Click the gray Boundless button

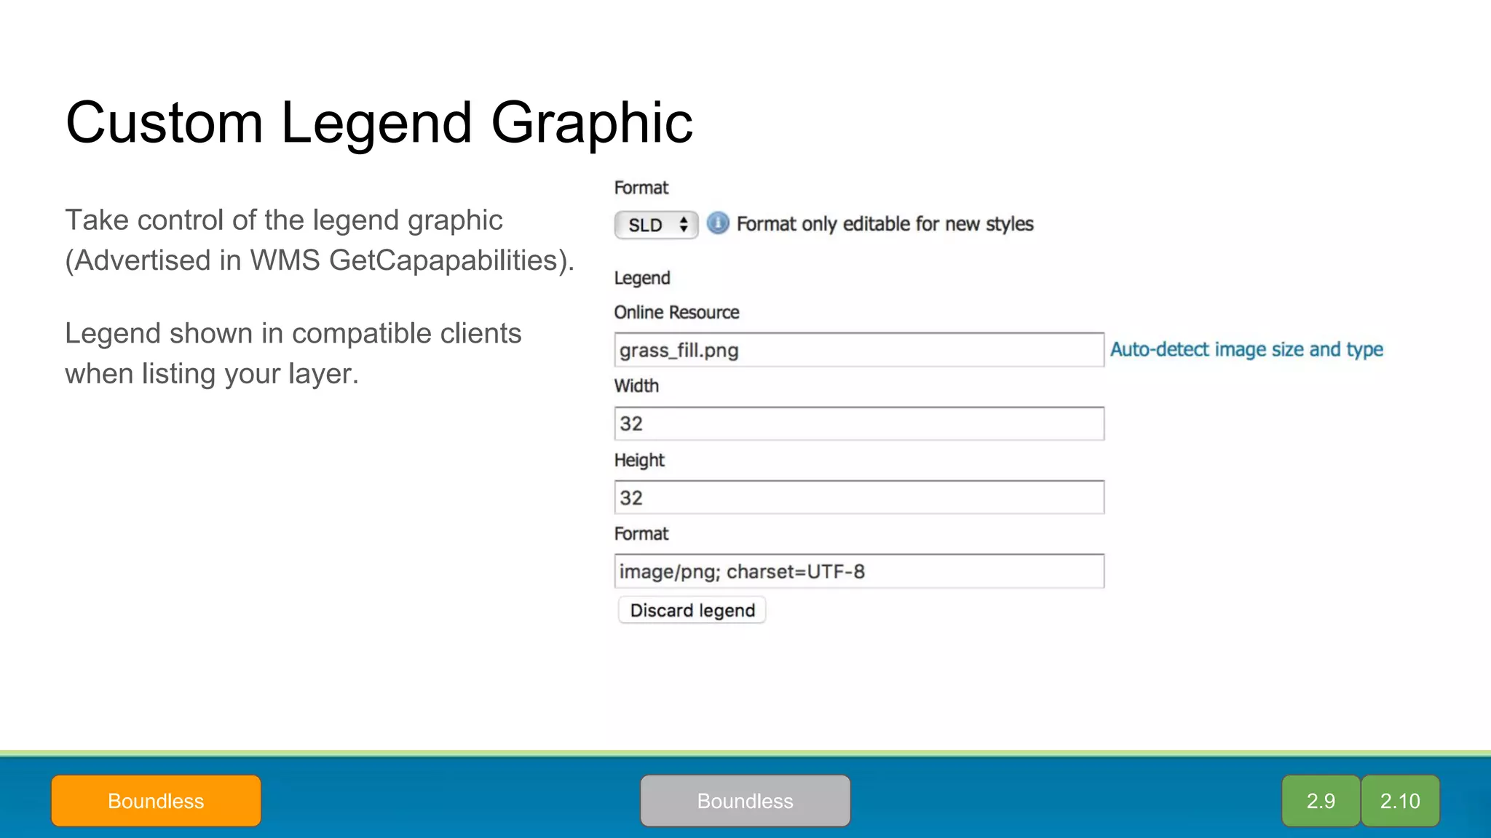pos(745,801)
